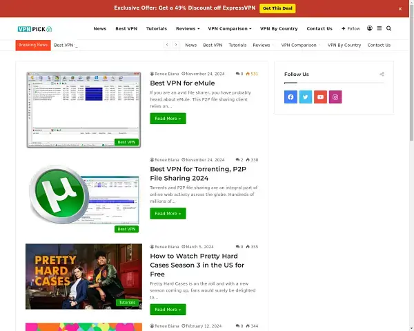Expand the Reviews dropdown in main nav
Image resolution: width=414 pixels, height=331 pixels.
188,29
